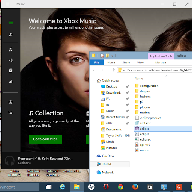The image size is (192, 192).
Task: Unpin v102 folder from Quick access
Action: 127,123
